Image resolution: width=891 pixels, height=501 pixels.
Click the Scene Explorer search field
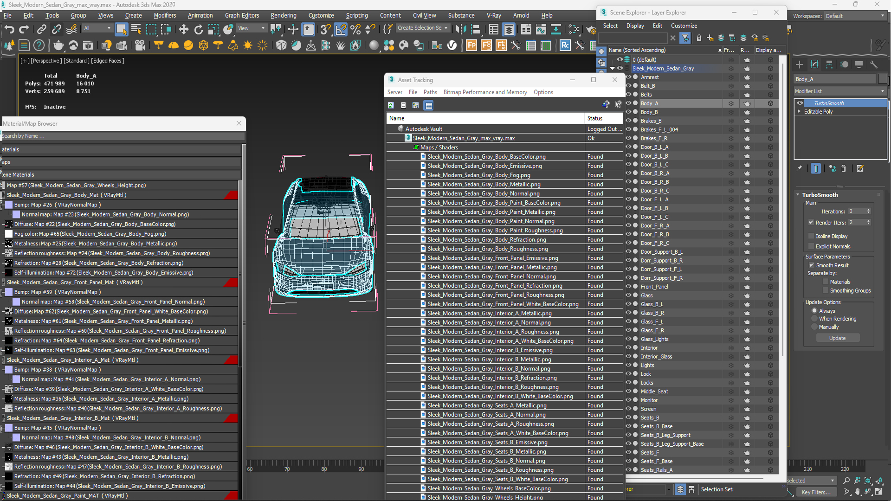point(633,38)
